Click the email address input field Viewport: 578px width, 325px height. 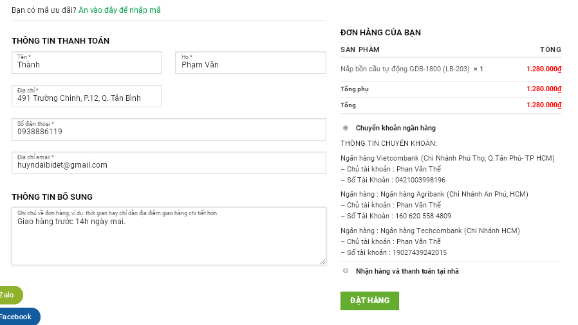pyautogui.click(x=169, y=164)
